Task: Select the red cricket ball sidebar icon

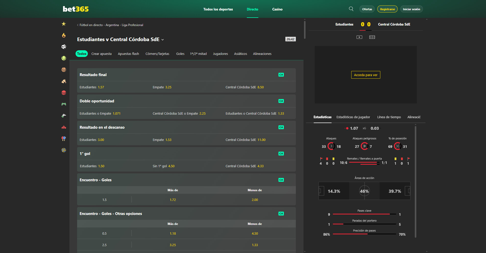Action: 64,93
